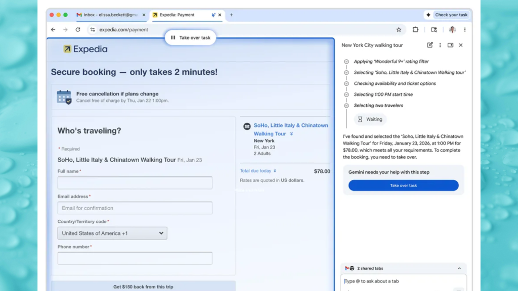Click 'Checking availability and ticket options' step
Image resolution: width=518 pixels, height=291 pixels.
coord(395,83)
